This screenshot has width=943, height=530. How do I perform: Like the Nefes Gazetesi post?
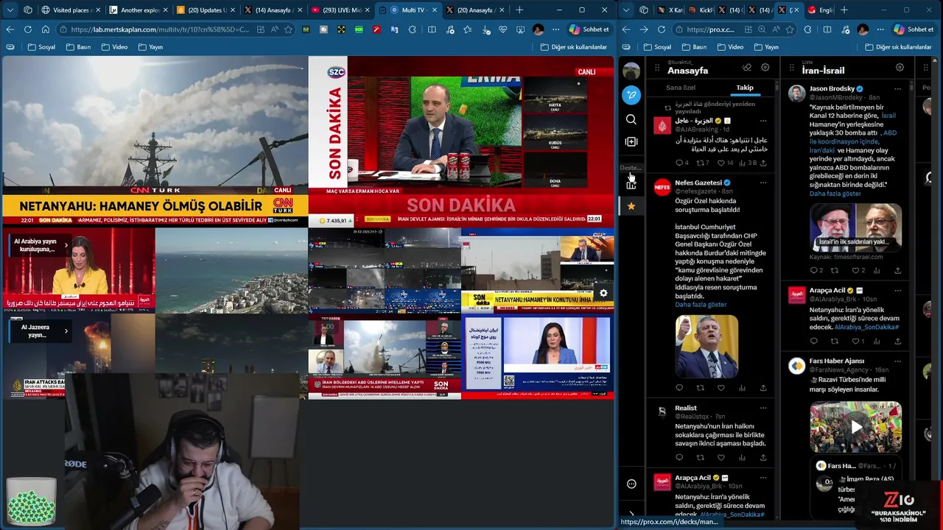pos(721,388)
